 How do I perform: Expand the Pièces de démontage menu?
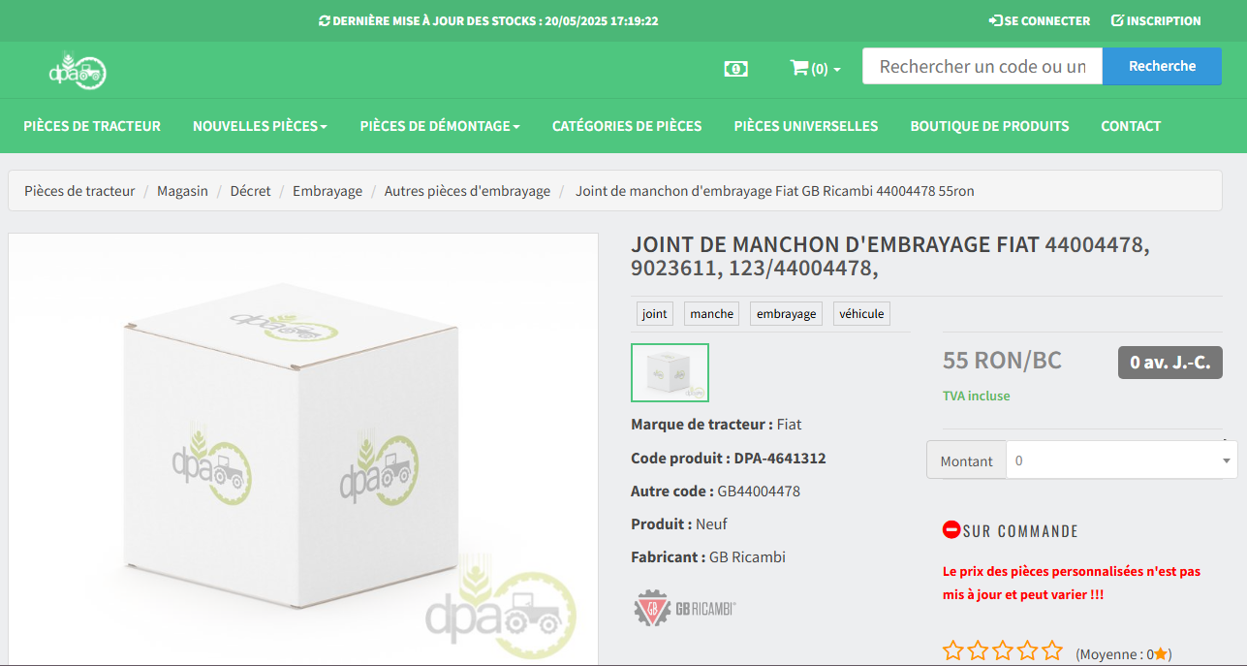coord(440,126)
